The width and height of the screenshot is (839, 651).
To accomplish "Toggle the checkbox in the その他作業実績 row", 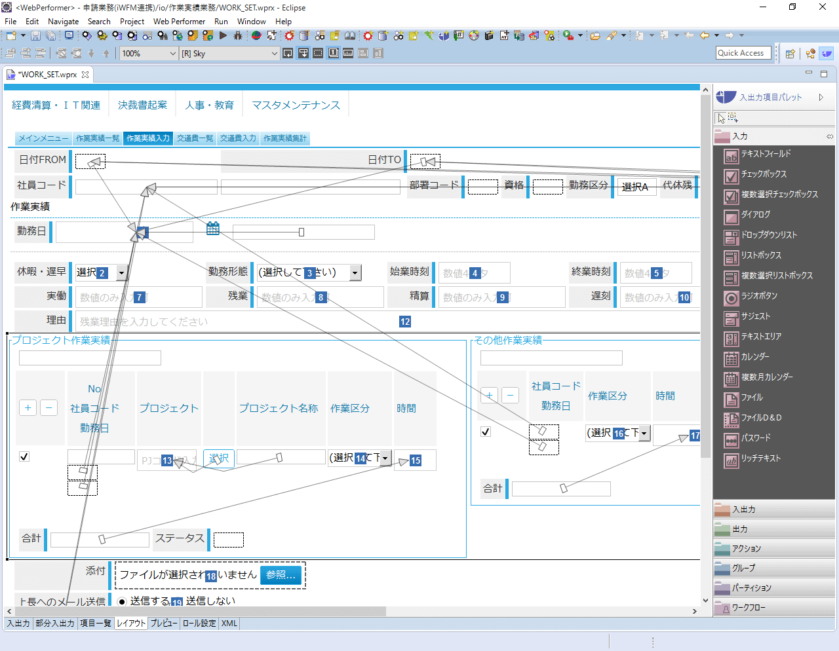I will pyautogui.click(x=486, y=432).
